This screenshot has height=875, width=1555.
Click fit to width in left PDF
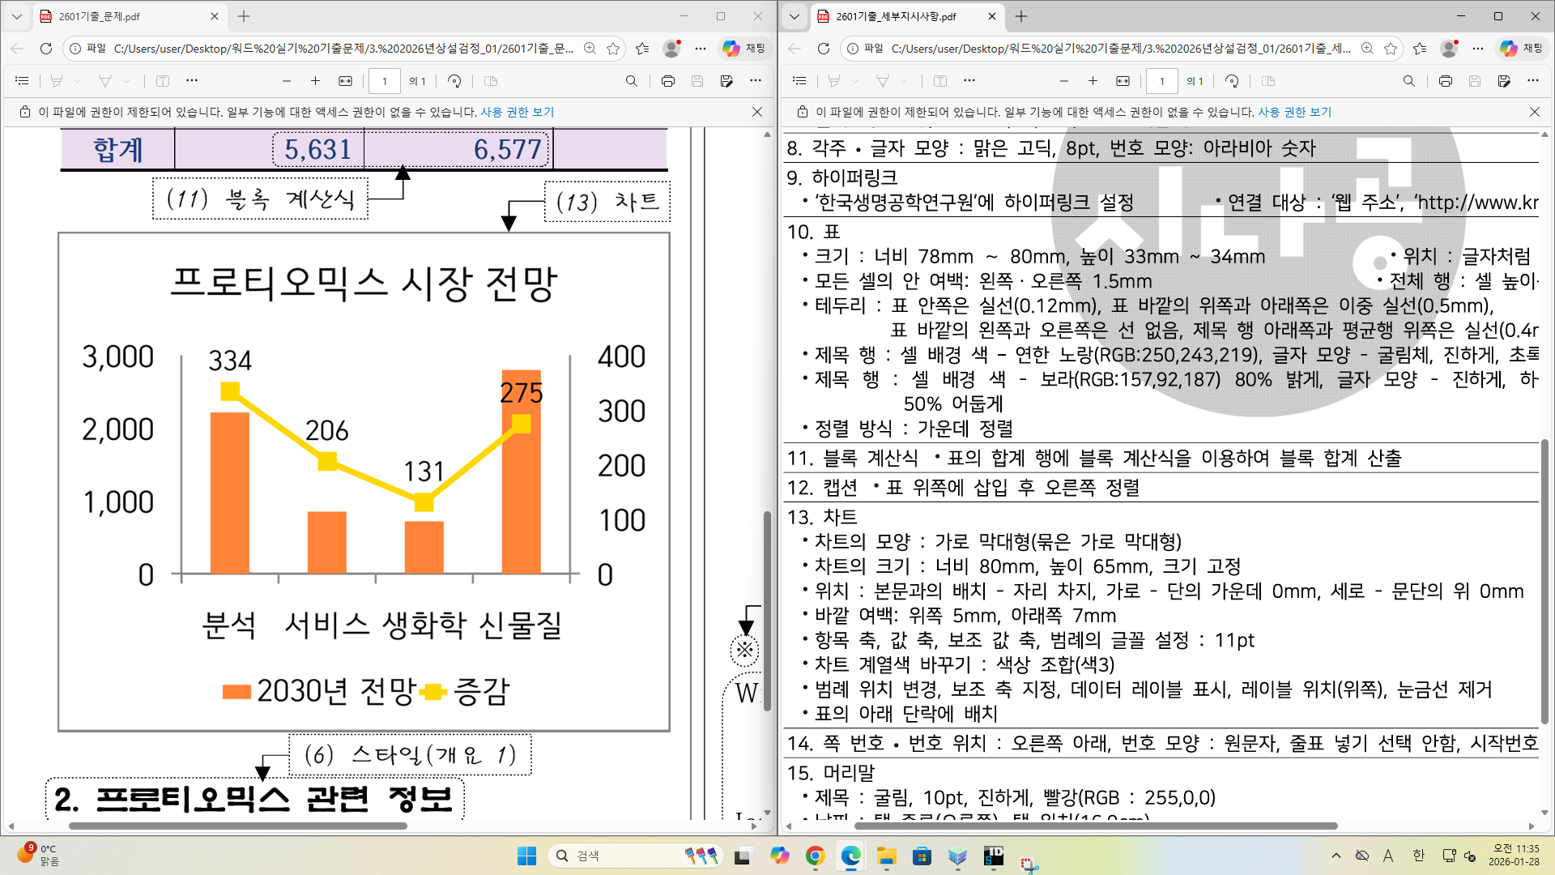click(x=346, y=81)
